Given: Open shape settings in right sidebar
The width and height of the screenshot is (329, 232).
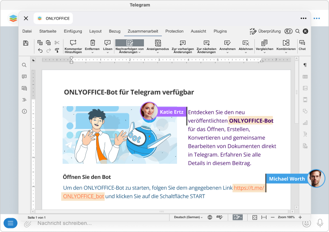Looking at the screenshot, I should point(305,111).
